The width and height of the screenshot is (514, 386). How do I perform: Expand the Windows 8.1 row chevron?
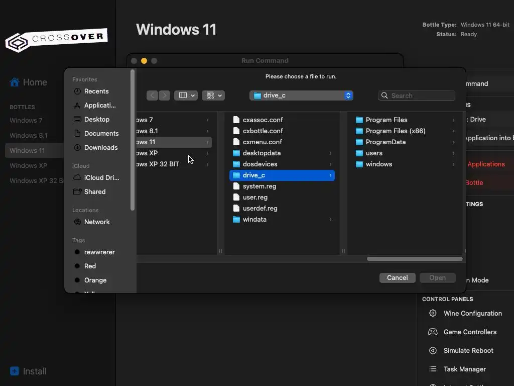(x=207, y=131)
